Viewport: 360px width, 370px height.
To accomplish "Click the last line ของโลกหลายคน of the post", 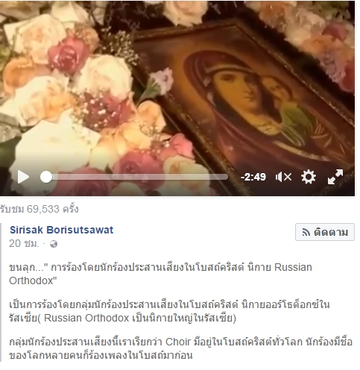I will coord(101,355).
